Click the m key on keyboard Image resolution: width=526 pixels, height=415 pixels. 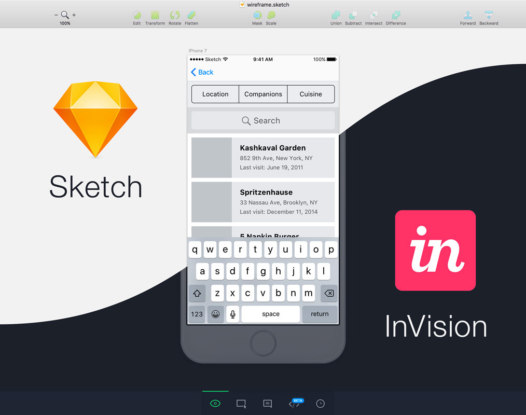click(308, 293)
